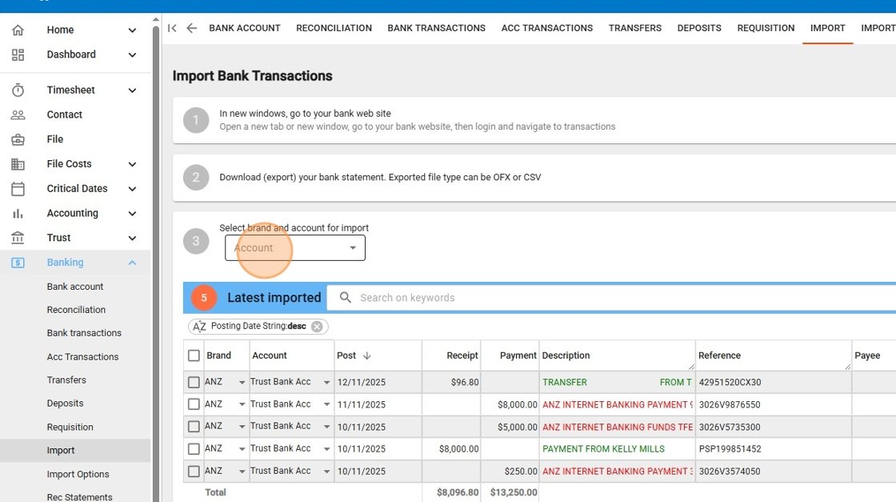Check the first transaction row checkbox

(194, 382)
